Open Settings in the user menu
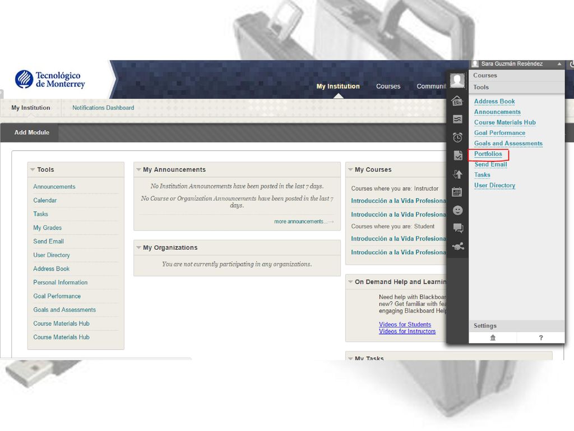 click(516, 325)
